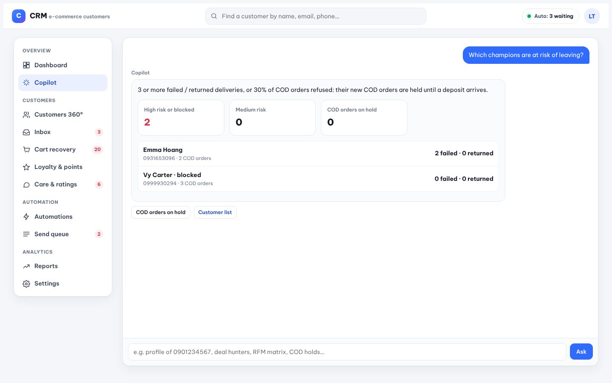Go to Settings in the sidebar

point(63,283)
